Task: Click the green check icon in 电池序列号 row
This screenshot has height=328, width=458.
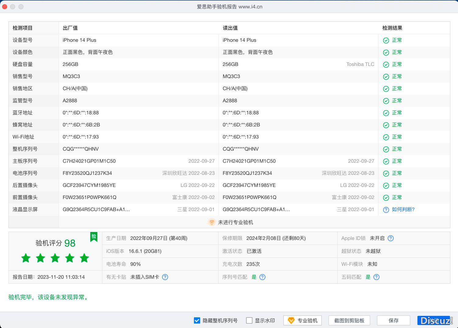Action: tap(386, 173)
